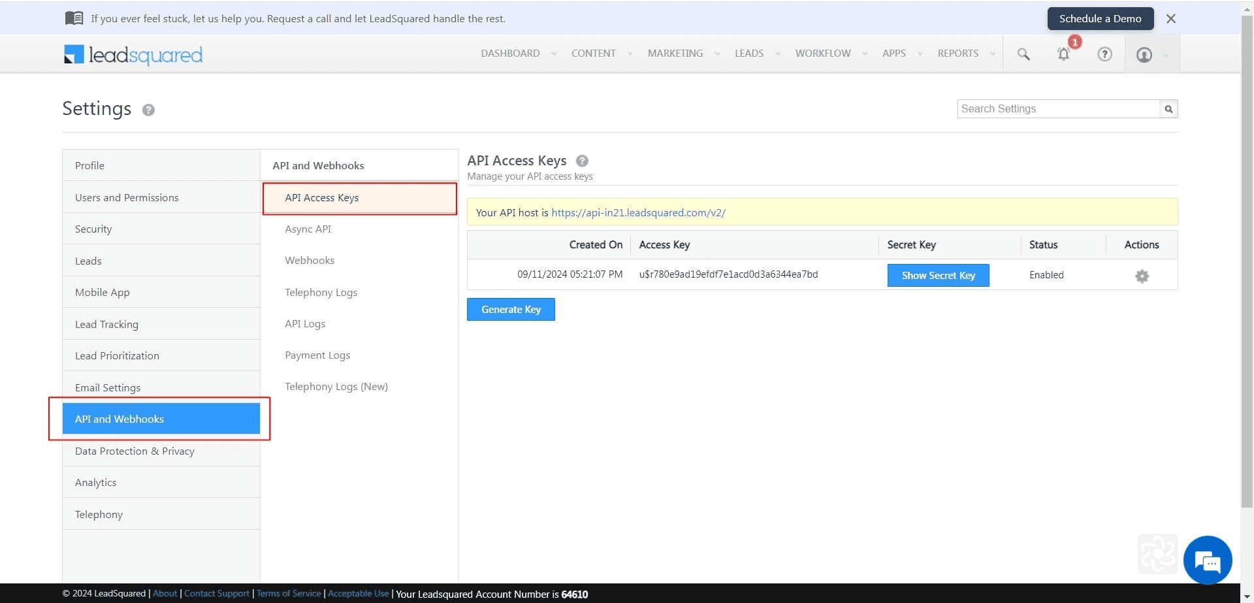Image resolution: width=1254 pixels, height=603 pixels.
Task: Open the help question mark in navbar
Action: 1104,54
